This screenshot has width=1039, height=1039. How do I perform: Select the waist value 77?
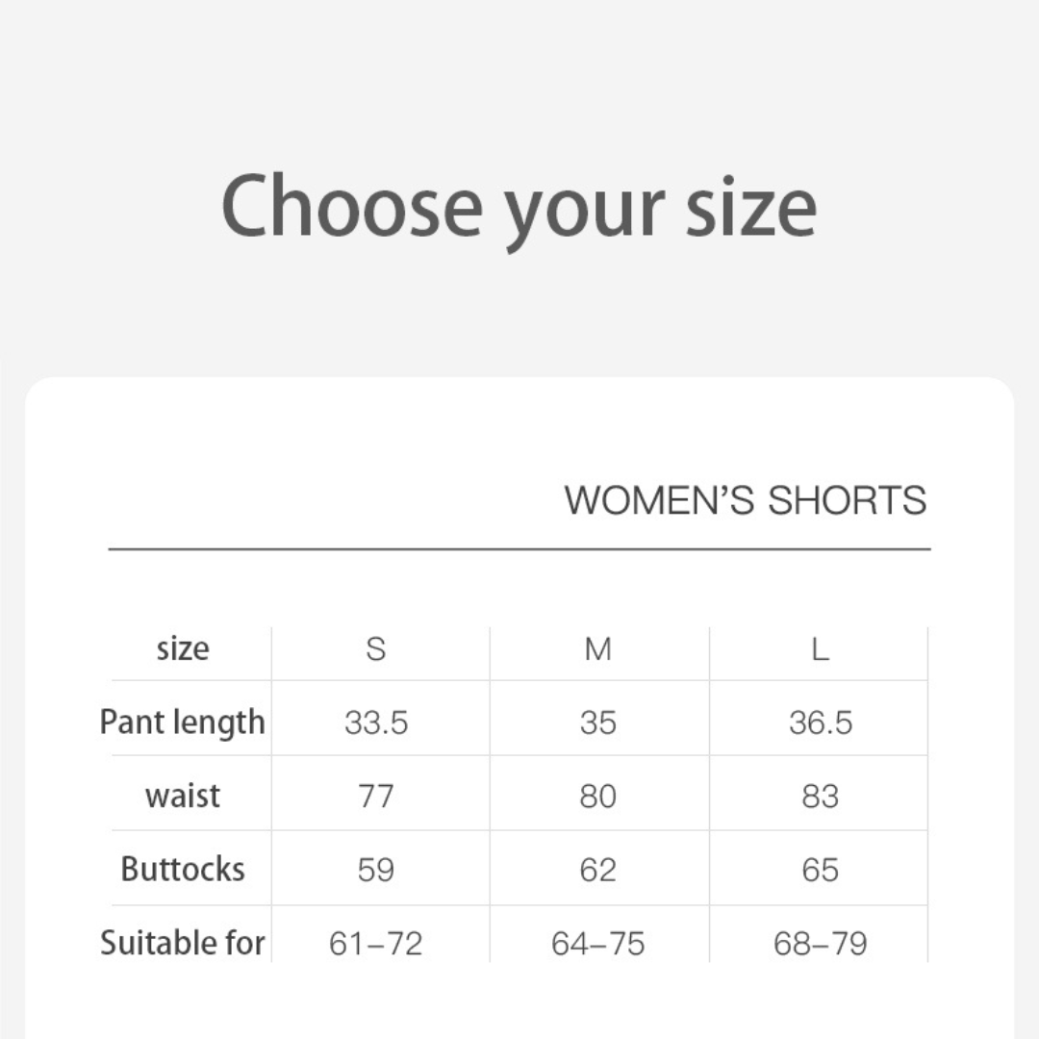click(x=376, y=798)
